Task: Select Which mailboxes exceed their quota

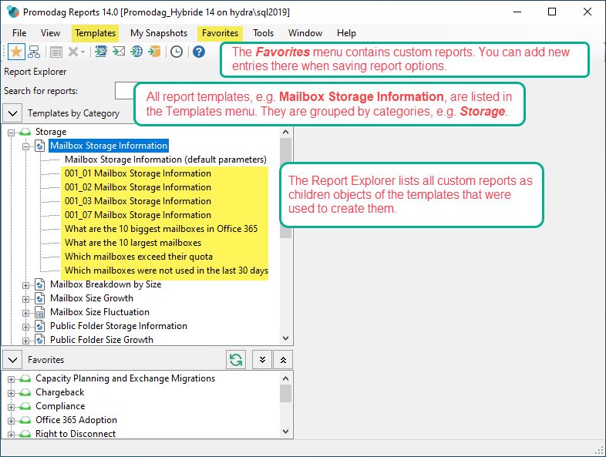Action: point(138,257)
